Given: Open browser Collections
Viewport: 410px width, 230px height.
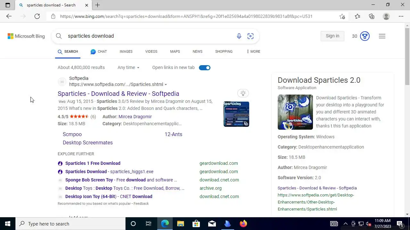Looking at the screenshot, I should tap(372, 16).
